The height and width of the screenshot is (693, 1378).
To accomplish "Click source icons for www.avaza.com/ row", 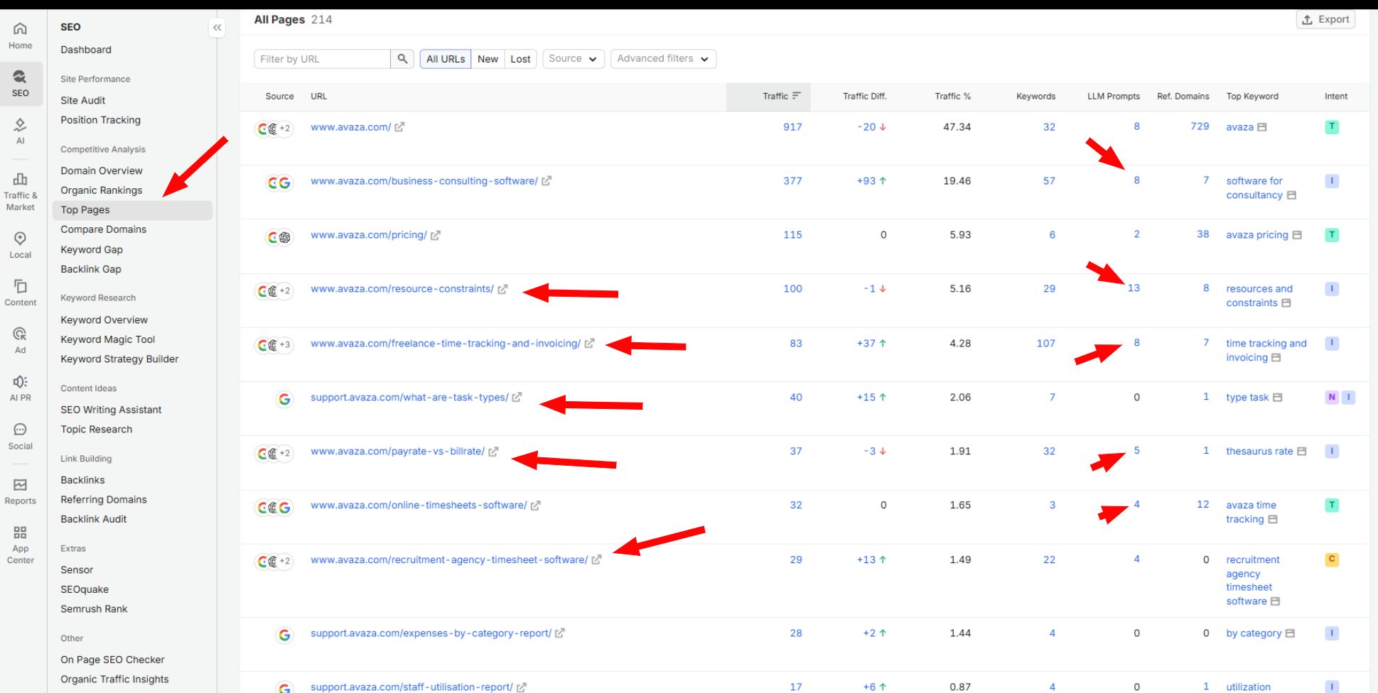I will tap(274, 129).
